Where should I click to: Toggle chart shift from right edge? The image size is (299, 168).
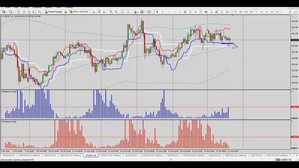coord(128,12)
